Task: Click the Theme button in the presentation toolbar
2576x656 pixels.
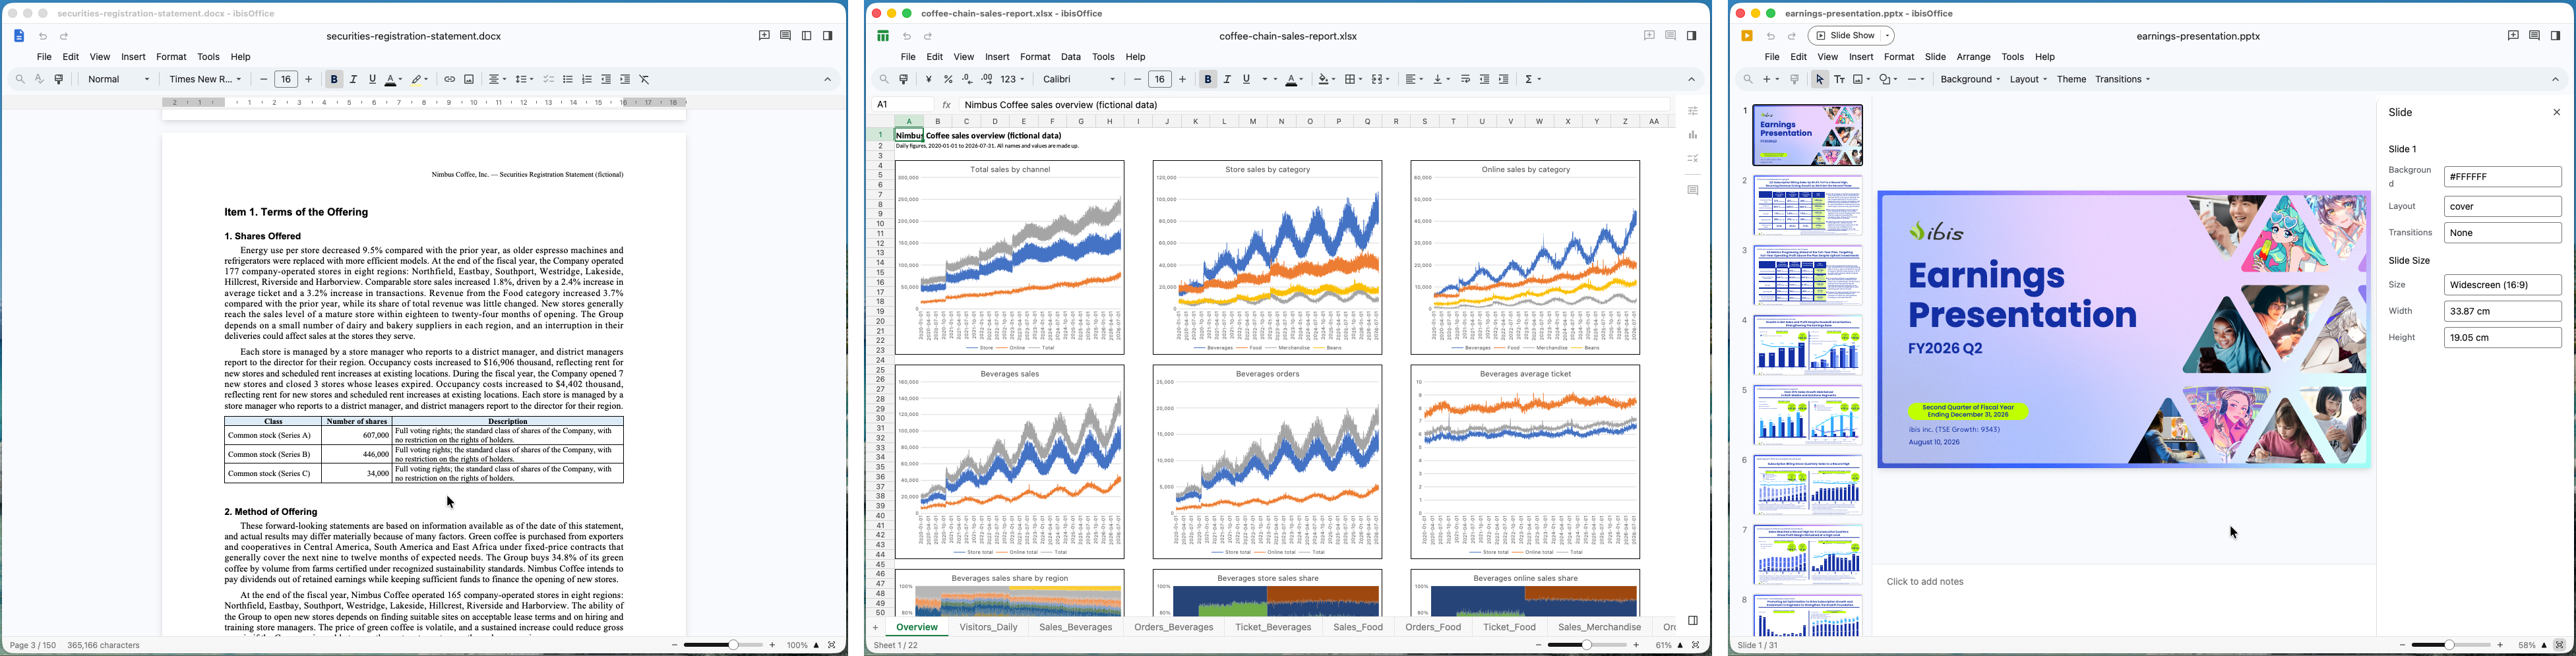Action: (2071, 80)
